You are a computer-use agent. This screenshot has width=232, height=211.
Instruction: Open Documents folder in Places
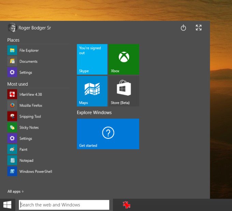(x=28, y=62)
